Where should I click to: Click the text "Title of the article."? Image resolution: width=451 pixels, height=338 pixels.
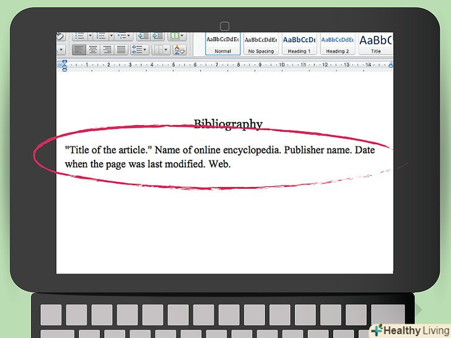[108, 150]
